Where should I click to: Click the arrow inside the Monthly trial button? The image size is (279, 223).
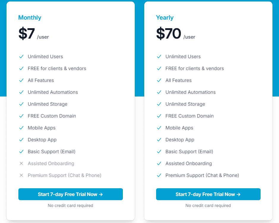coord(101,194)
